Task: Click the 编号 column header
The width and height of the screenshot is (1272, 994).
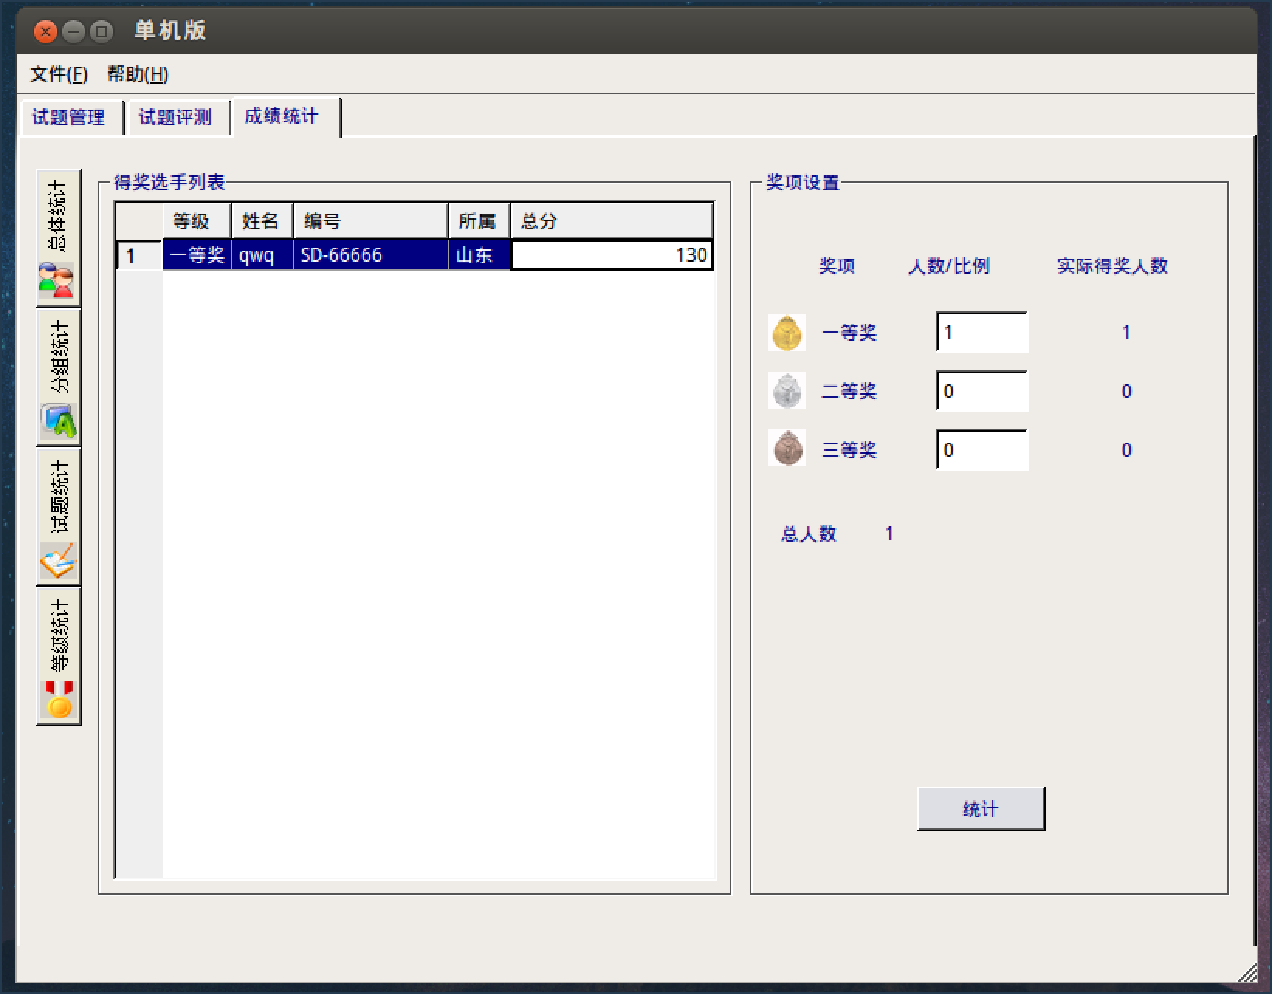Action: pyautogui.click(x=370, y=221)
